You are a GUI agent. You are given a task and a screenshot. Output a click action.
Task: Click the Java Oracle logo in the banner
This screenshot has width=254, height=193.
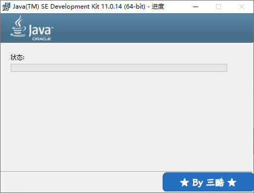tap(31, 28)
